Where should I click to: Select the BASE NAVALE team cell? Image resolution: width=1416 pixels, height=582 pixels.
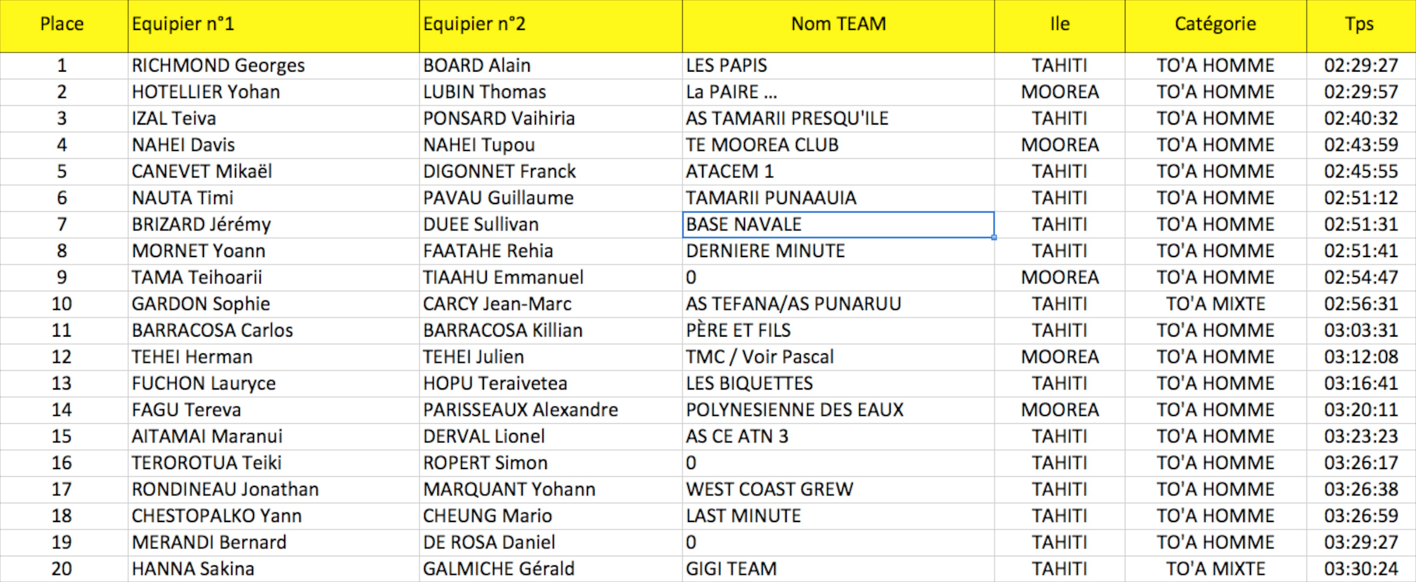coord(744,225)
